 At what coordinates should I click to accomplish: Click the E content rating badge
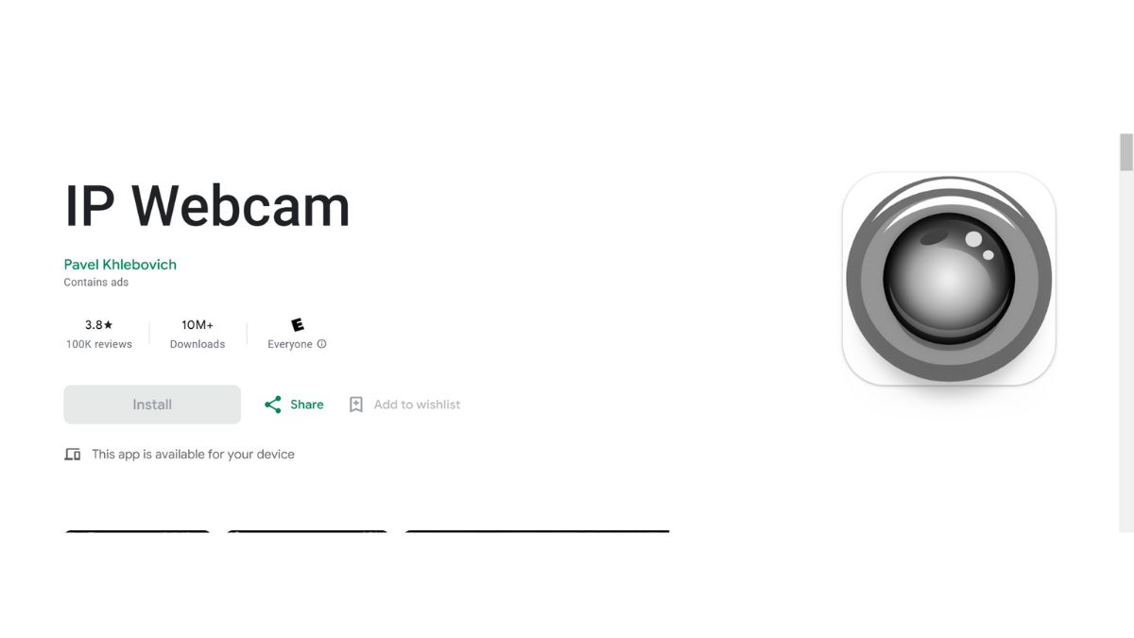(x=297, y=324)
